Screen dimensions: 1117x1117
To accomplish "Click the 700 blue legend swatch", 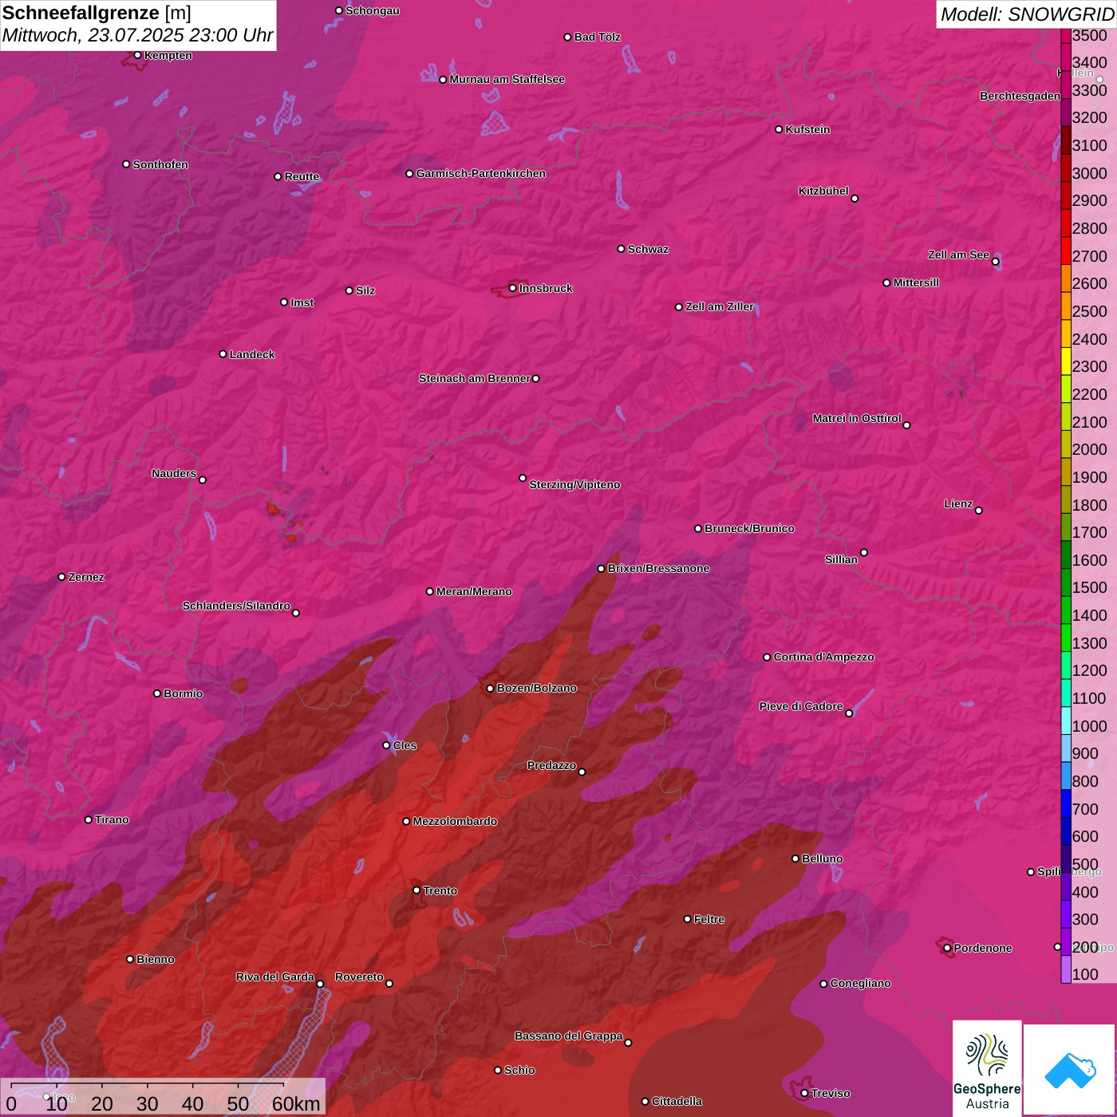I will (x=1066, y=803).
